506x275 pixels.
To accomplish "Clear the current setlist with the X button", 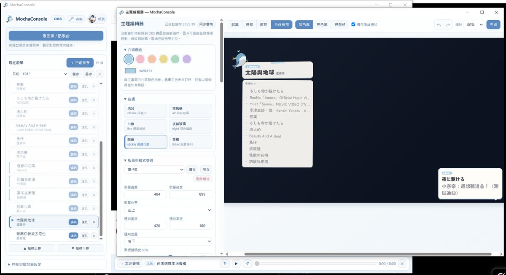I will [x=99, y=74].
